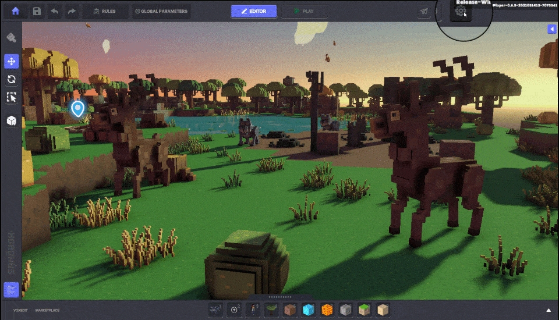Open the Marketplace link

coord(47,310)
